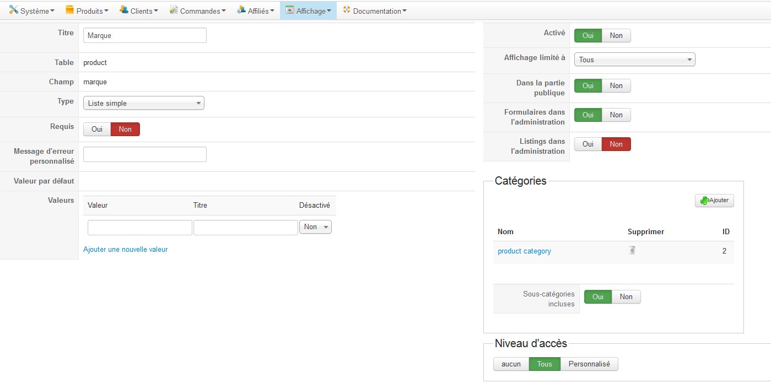Click the Documentation menu icon
The image size is (771, 383).
coord(347,10)
